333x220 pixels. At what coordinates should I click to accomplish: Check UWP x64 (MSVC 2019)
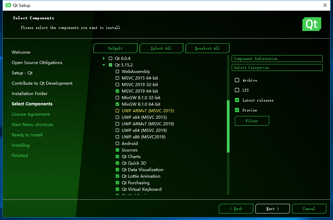click(x=117, y=130)
